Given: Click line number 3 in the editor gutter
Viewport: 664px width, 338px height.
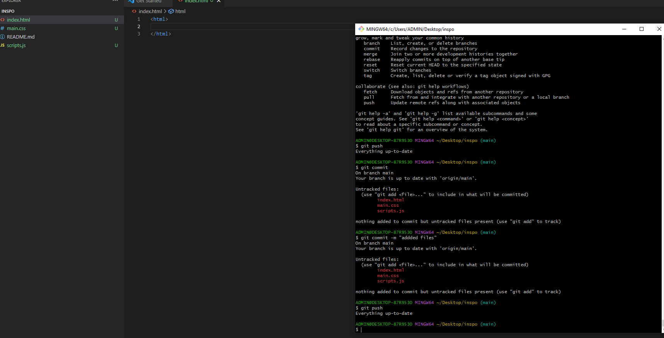Looking at the screenshot, I should (x=139, y=34).
